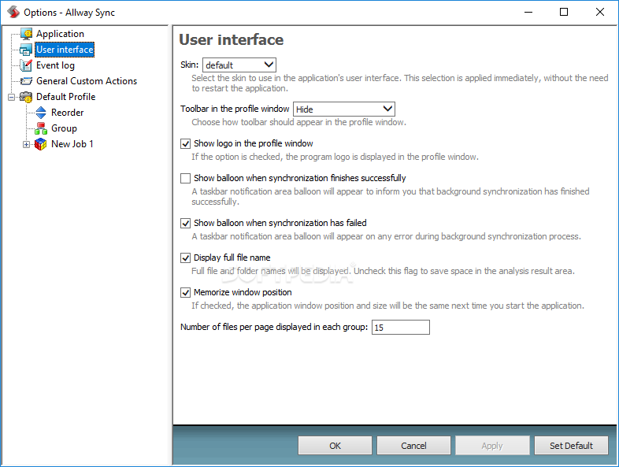619x467 pixels.
Task: Click the Allway Sync title bar logo
Action: point(13,13)
